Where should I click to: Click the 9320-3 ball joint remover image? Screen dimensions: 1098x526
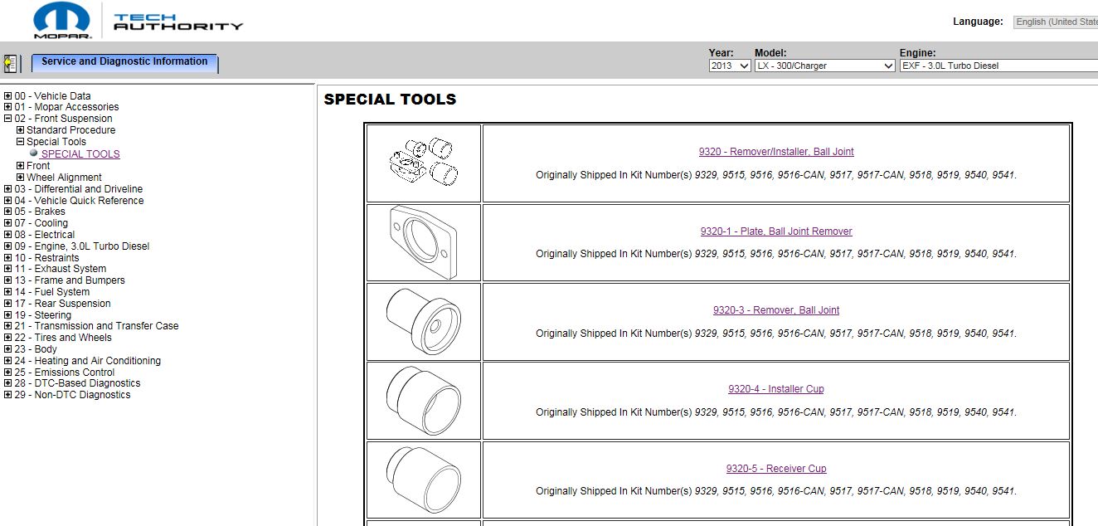[x=423, y=321]
